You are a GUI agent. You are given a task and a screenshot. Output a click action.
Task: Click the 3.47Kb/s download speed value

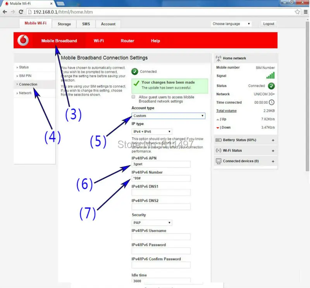coord(268,128)
